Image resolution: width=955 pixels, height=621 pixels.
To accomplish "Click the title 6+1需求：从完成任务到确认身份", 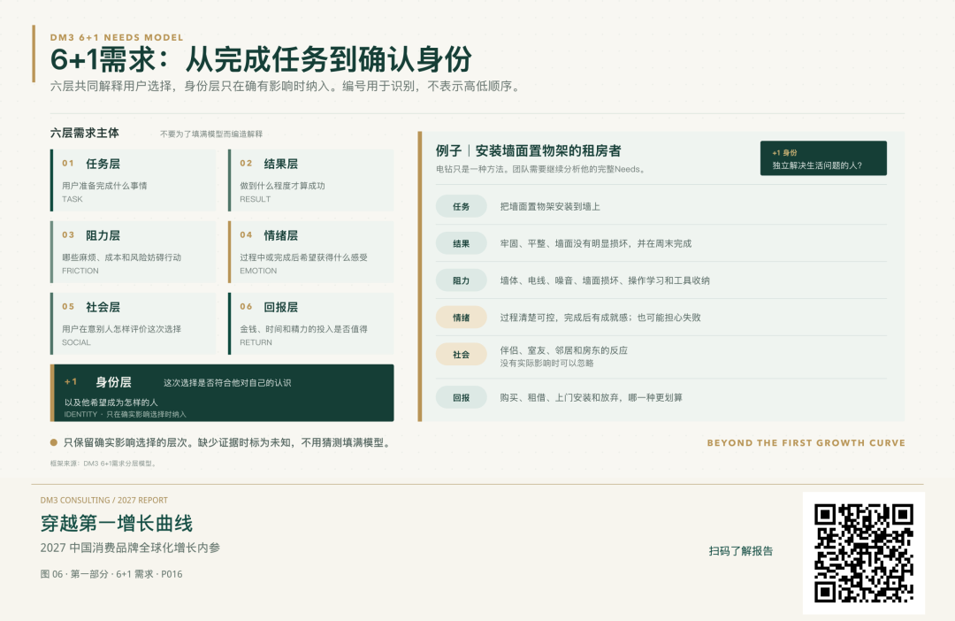I will [261, 60].
